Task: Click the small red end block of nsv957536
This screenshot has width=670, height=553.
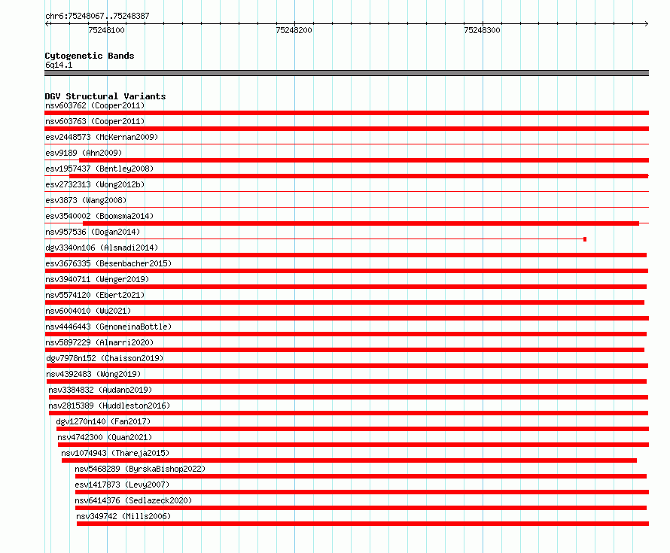Action: click(585, 239)
